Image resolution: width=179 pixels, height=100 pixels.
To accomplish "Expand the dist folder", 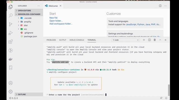I will pos(29,25).
